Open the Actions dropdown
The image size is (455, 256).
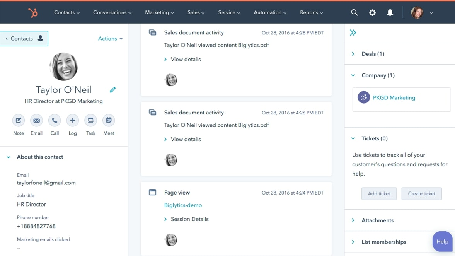pos(110,38)
